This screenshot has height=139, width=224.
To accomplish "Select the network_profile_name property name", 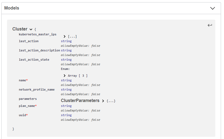I will (x=37, y=89).
